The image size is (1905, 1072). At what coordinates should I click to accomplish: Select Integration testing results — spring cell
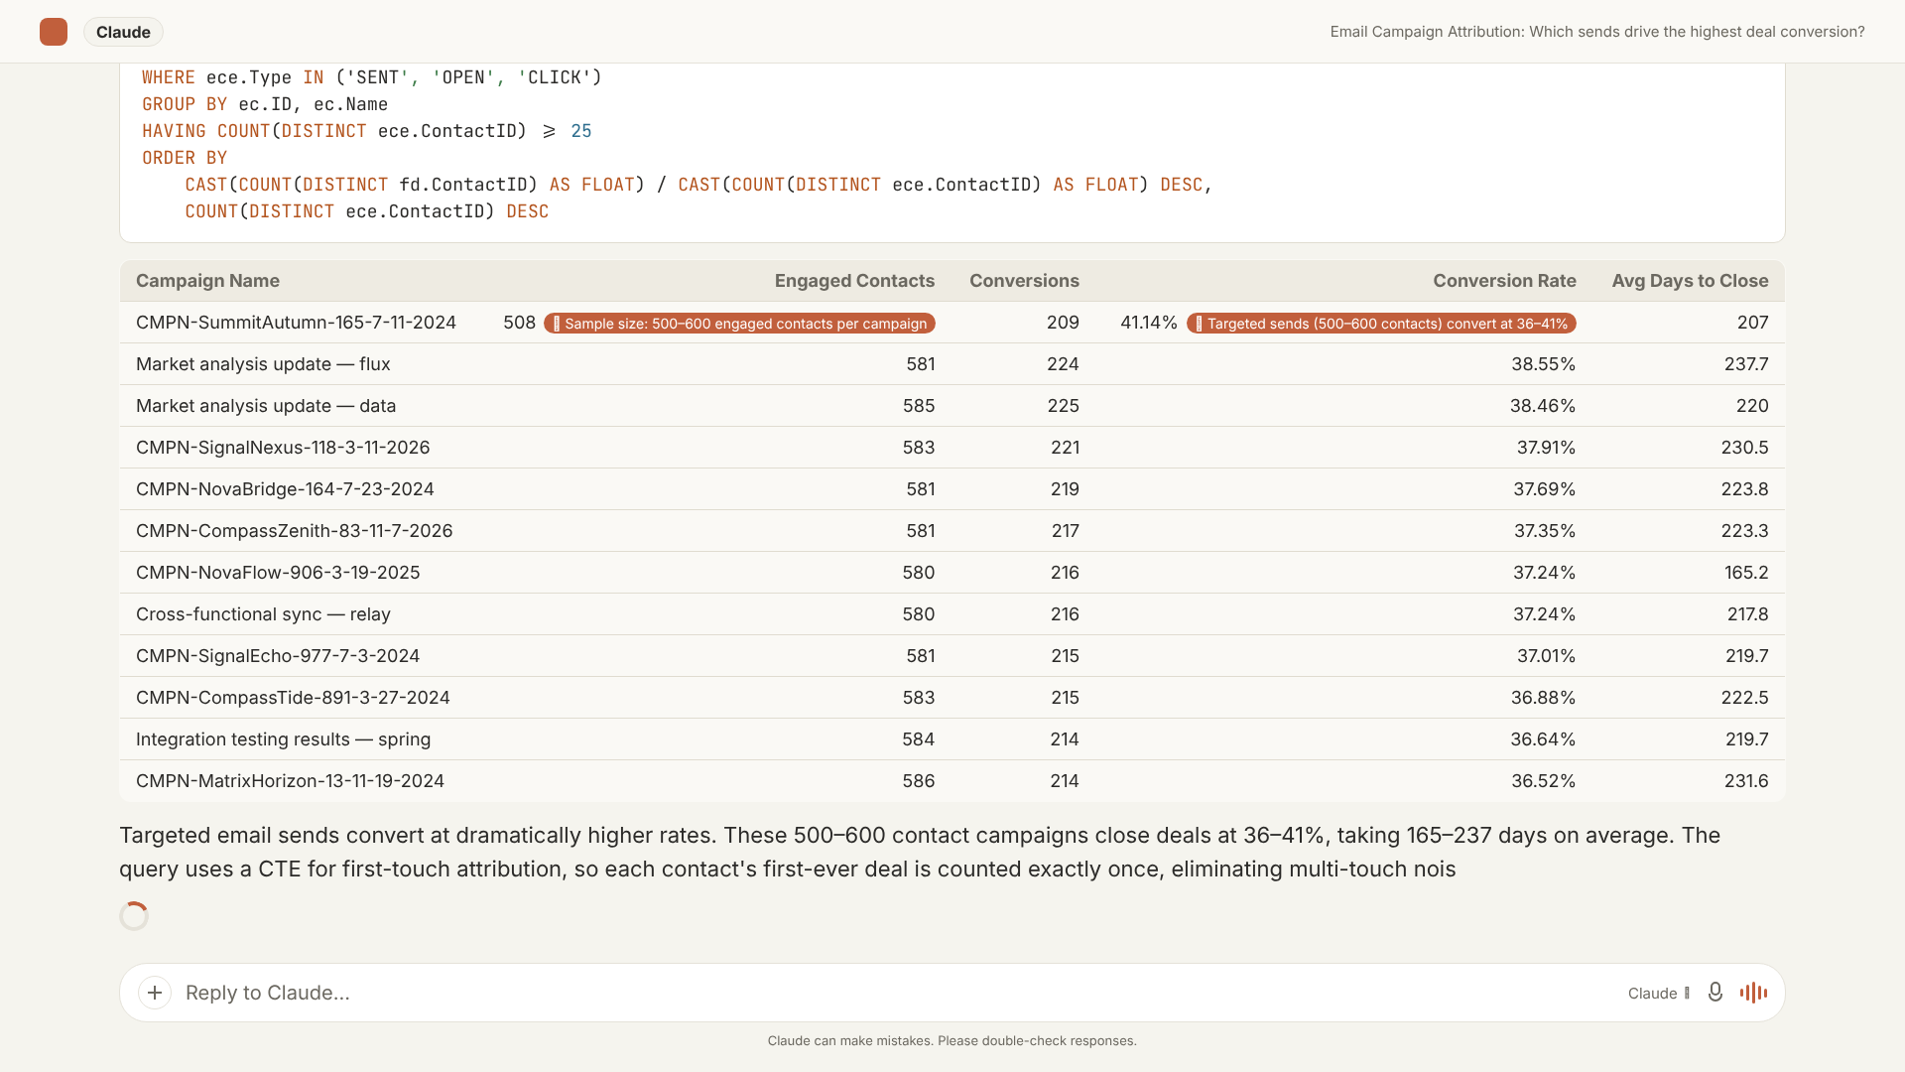point(283,739)
